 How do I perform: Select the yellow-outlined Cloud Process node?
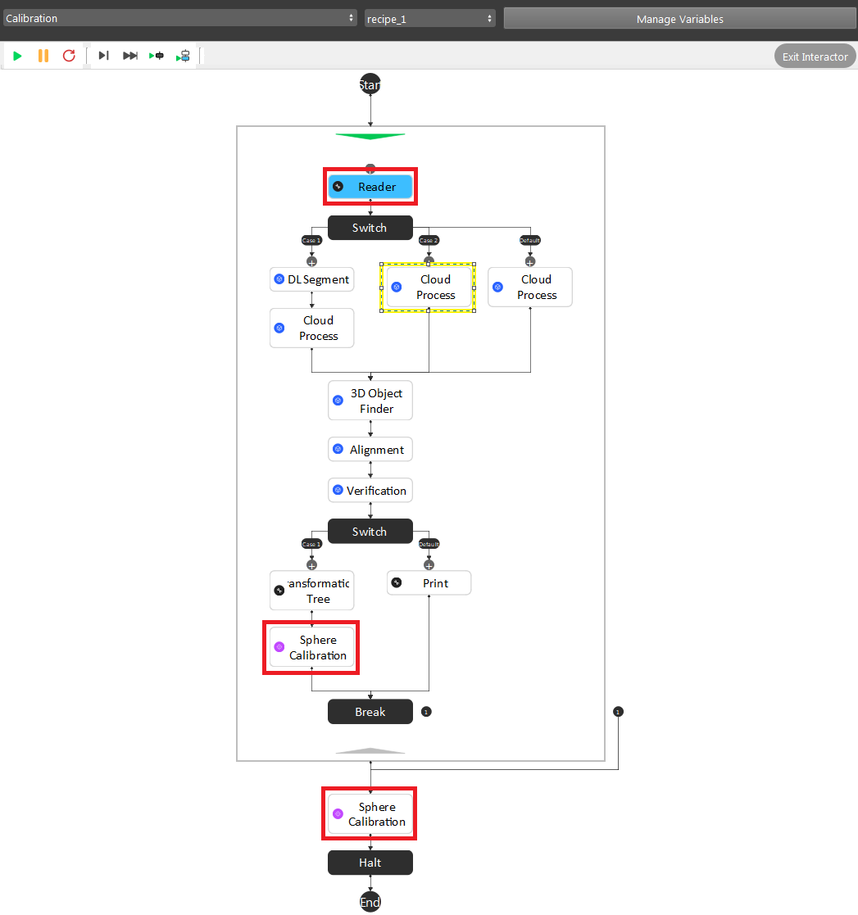(x=429, y=287)
